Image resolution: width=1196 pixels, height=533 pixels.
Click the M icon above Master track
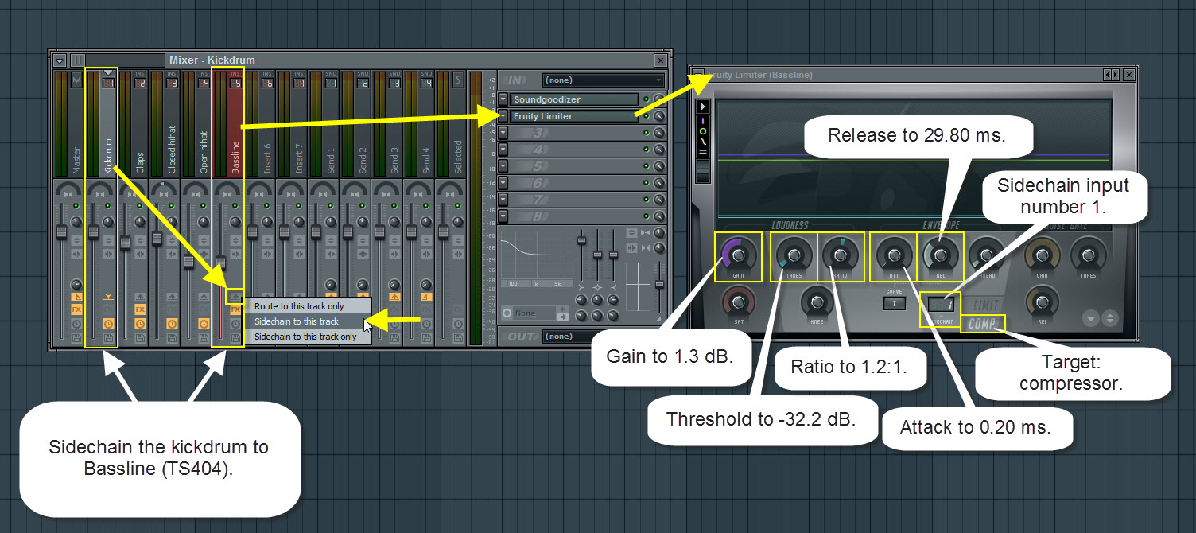(76, 80)
